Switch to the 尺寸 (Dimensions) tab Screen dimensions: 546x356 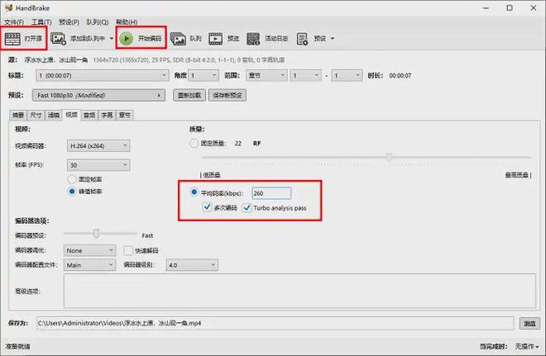click(36, 115)
